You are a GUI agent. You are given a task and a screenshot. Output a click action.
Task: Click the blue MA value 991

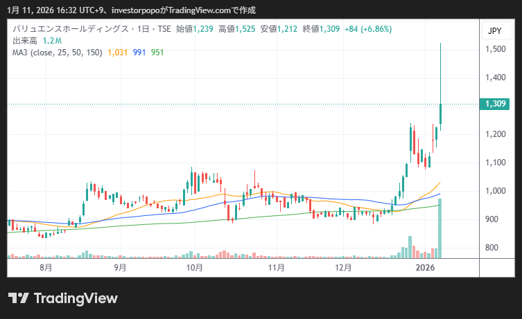(x=139, y=53)
